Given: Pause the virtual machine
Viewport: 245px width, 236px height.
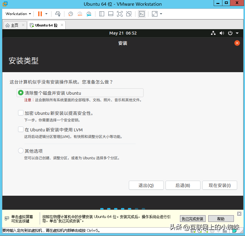Looking at the screenshot, I should (40, 14).
